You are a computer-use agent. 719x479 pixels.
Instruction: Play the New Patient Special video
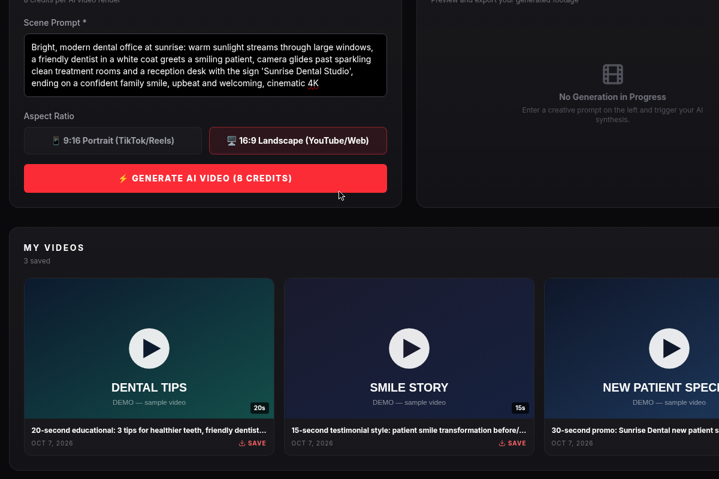(x=669, y=348)
